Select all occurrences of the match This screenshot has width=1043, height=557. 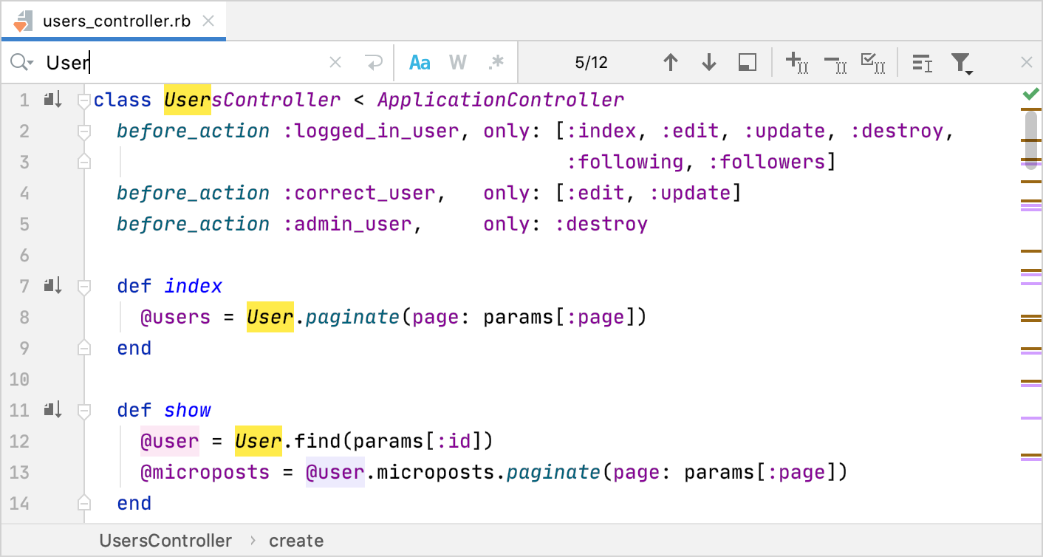873,63
